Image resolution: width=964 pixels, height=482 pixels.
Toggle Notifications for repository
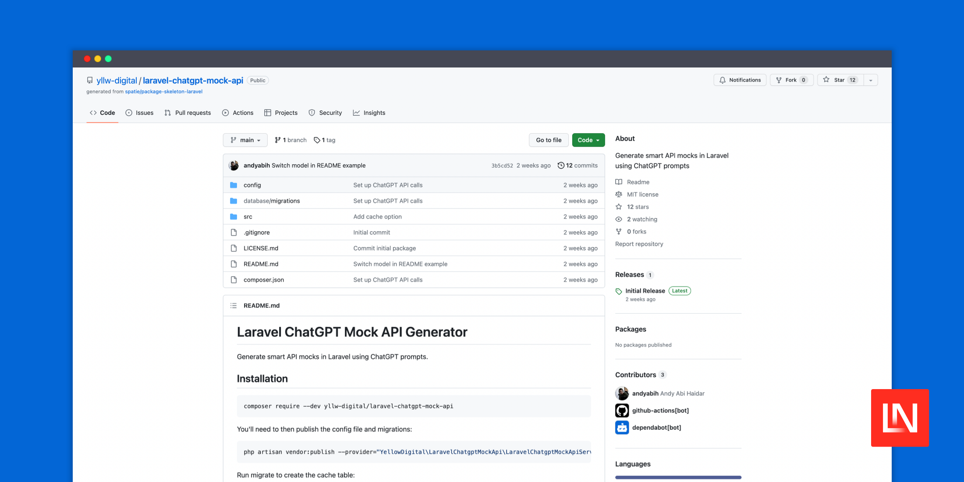pyautogui.click(x=740, y=79)
